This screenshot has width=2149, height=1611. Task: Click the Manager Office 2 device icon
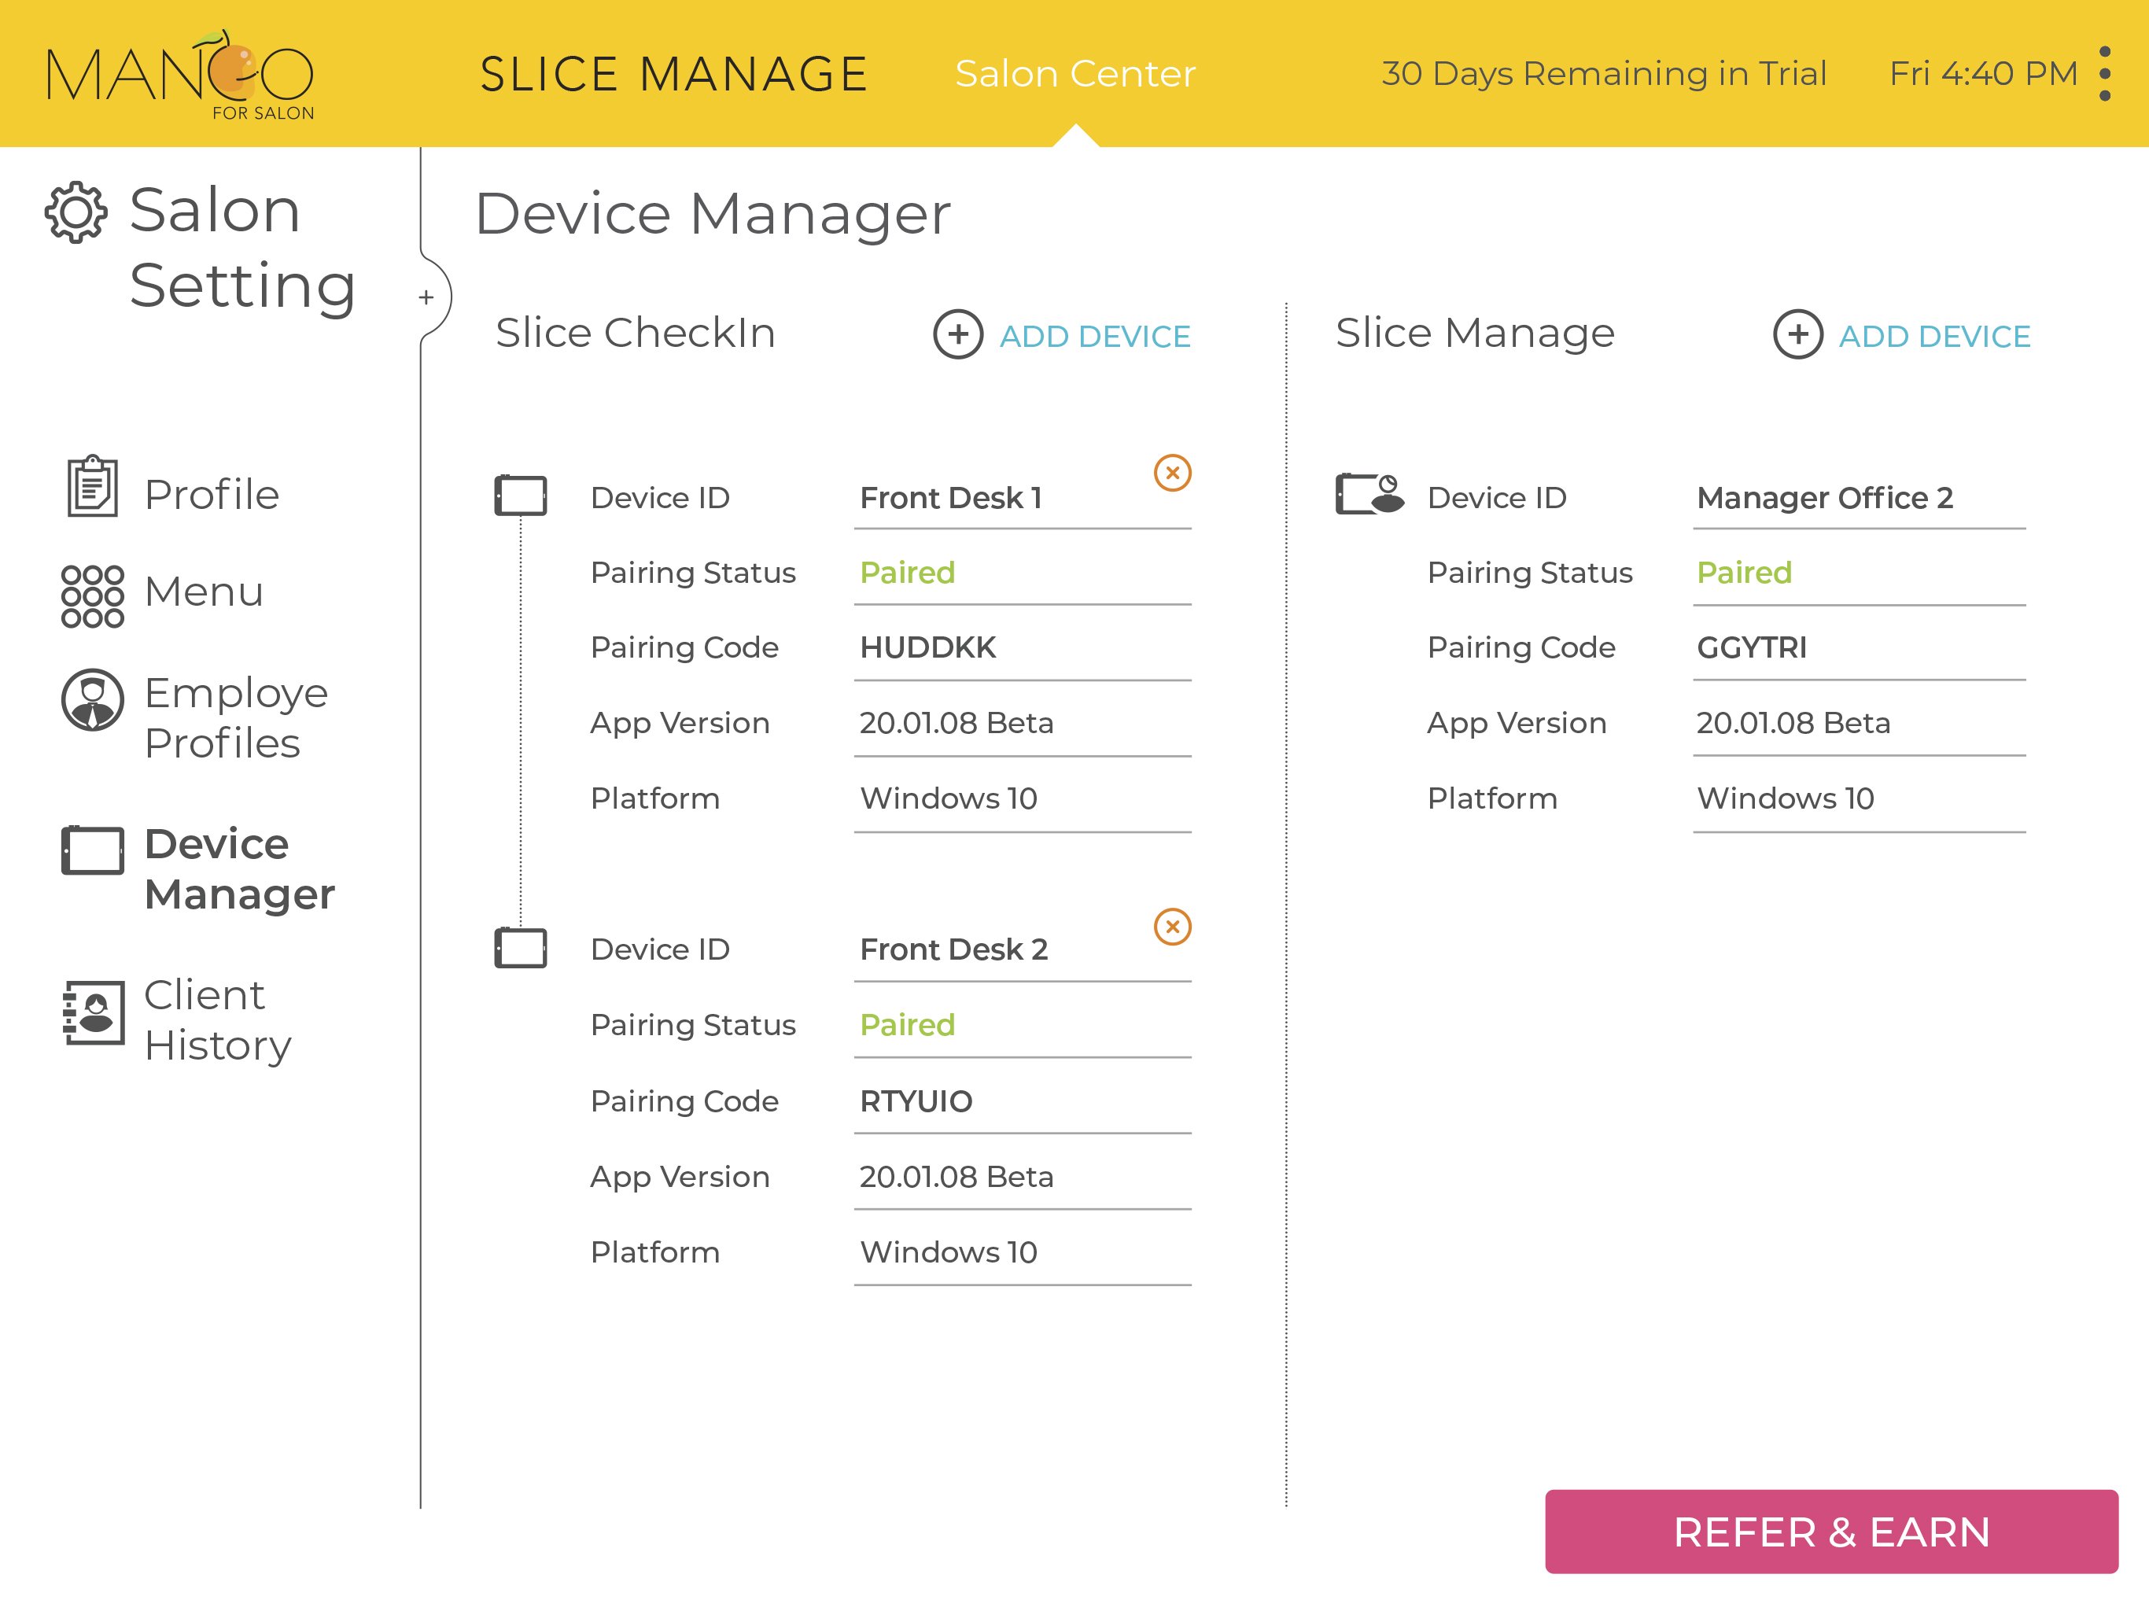tap(1368, 493)
